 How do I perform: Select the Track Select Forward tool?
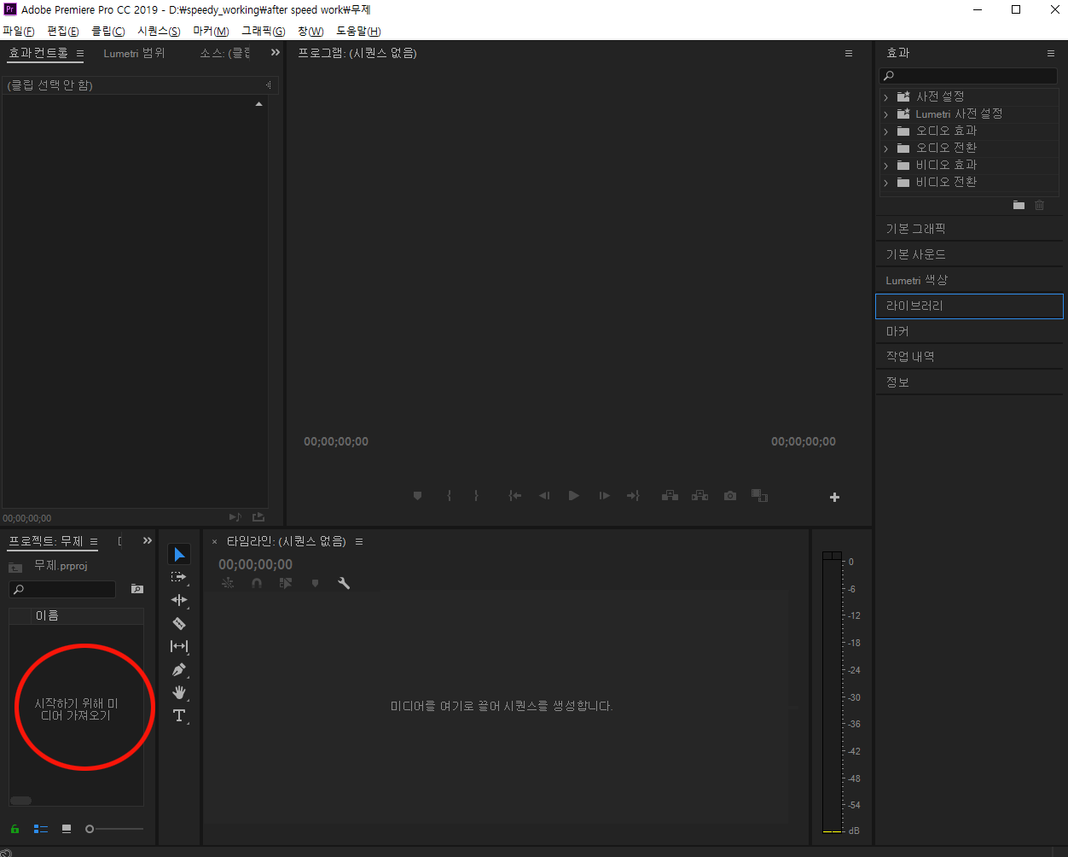[x=179, y=577]
